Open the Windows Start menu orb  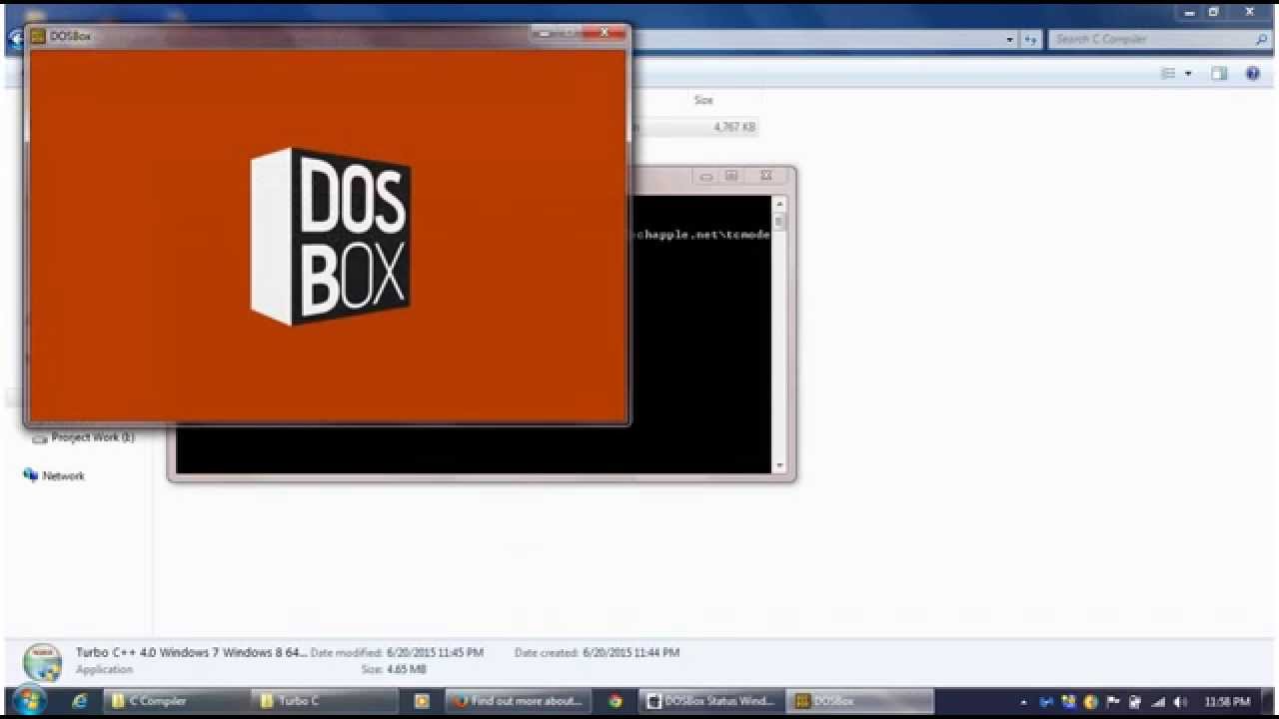pyautogui.click(x=28, y=700)
